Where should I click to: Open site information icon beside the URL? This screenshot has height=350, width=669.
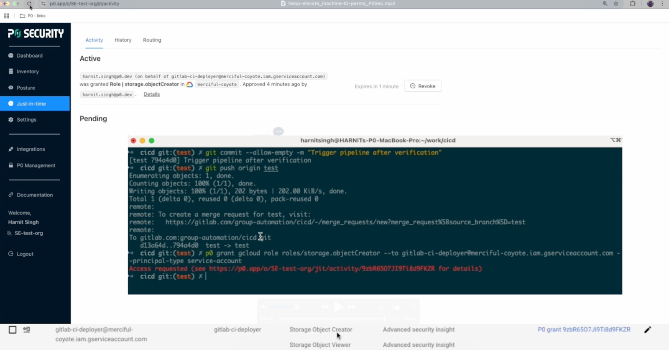pos(43,3)
